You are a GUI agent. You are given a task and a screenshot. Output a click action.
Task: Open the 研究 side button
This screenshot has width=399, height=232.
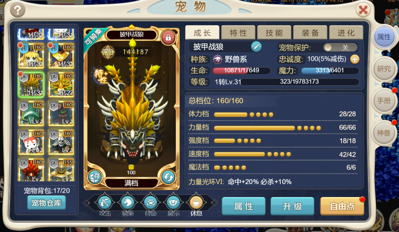(x=384, y=69)
